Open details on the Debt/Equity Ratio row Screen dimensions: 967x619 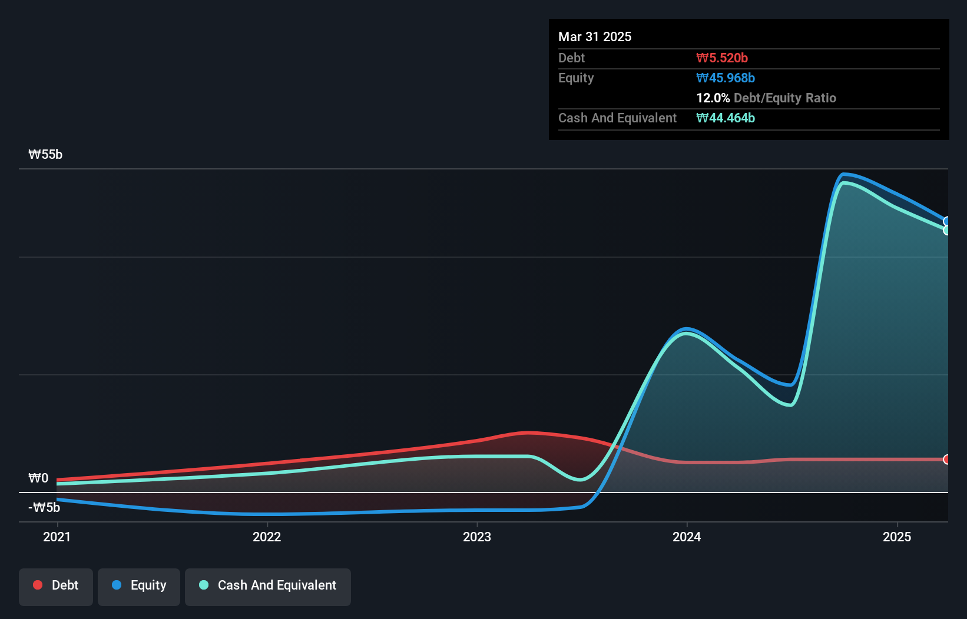[x=766, y=98]
